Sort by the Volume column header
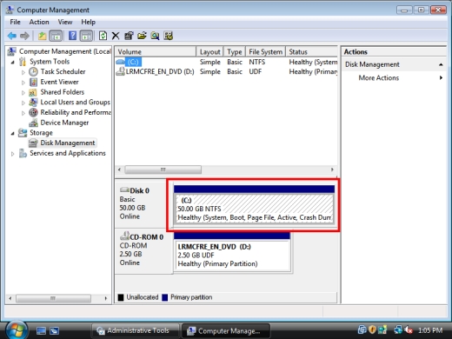The height and width of the screenshot is (339, 452). pyautogui.click(x=156, y=52)
